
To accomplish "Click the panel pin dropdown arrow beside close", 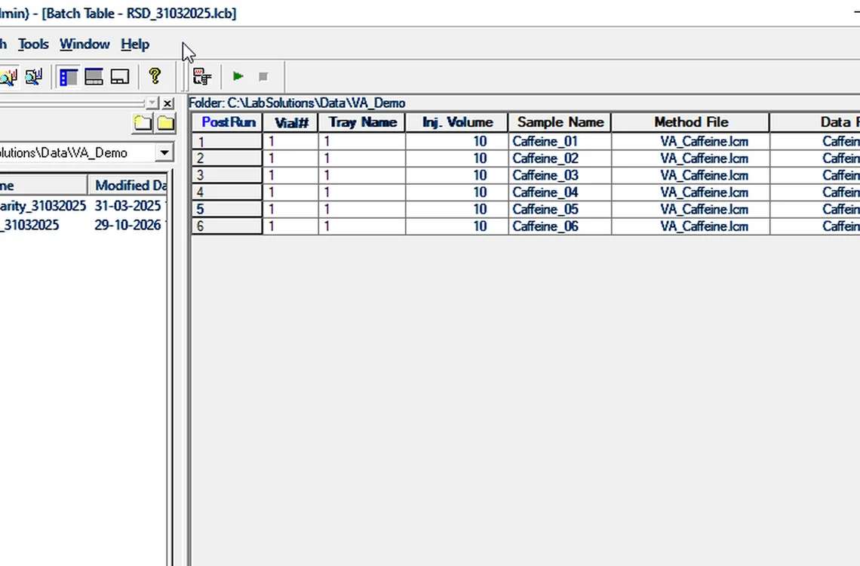I will point(152,103).
